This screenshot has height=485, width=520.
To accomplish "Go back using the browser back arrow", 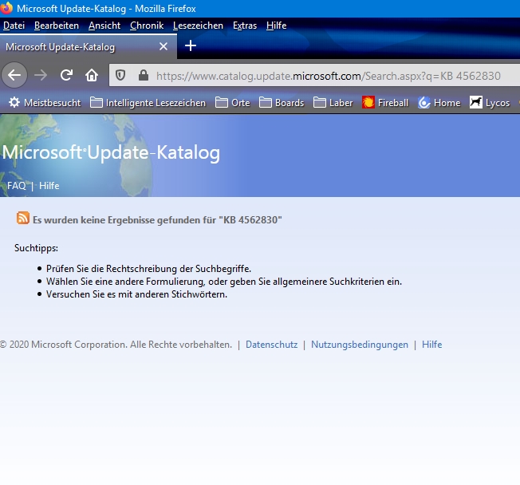I will tap(14, 75).
